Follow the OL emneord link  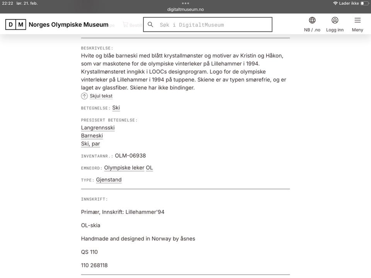click(x=149, y=168)
